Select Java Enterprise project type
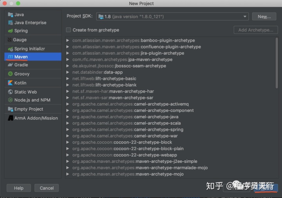The width and height of the screenshot is (282, 198). (x=33, y=23)
